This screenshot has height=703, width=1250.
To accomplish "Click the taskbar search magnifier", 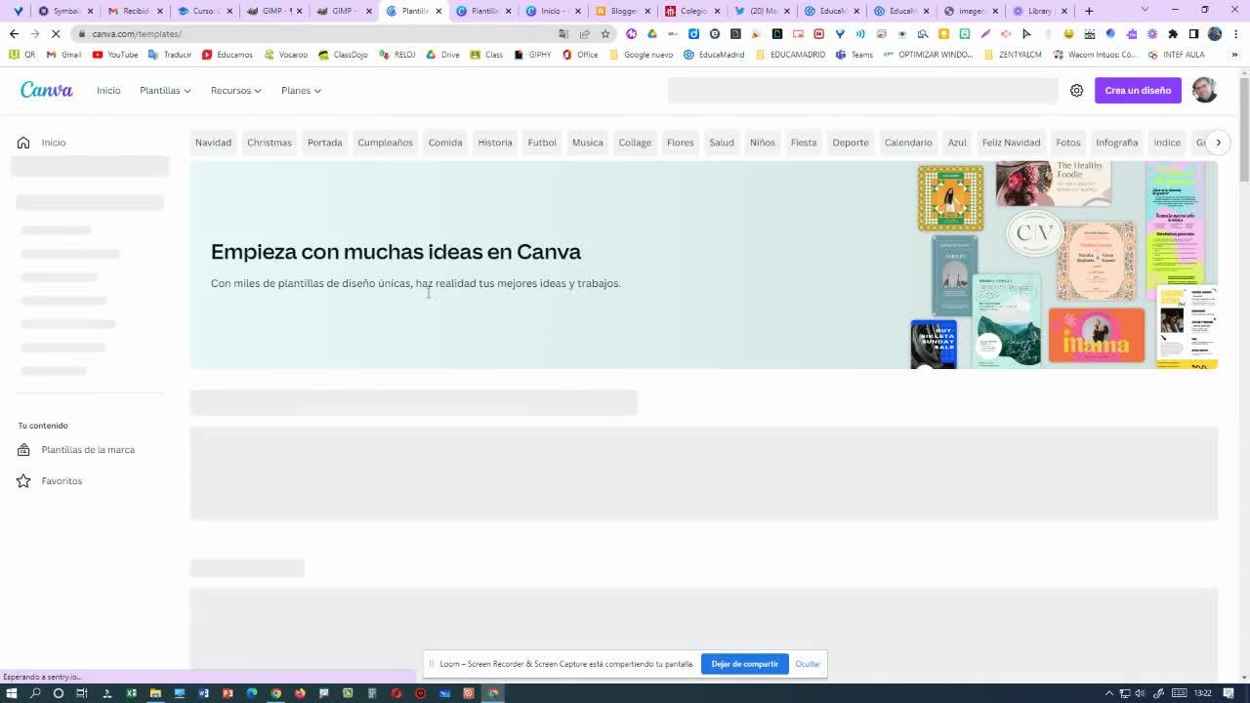I will click(35, 693).
